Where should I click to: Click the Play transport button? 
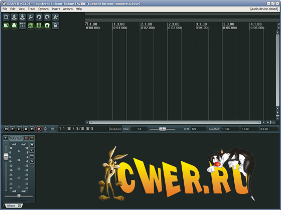(13, 129)
